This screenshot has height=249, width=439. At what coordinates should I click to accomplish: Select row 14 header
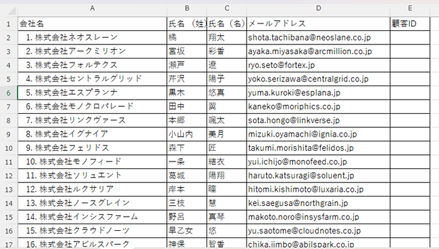(9, 203)
